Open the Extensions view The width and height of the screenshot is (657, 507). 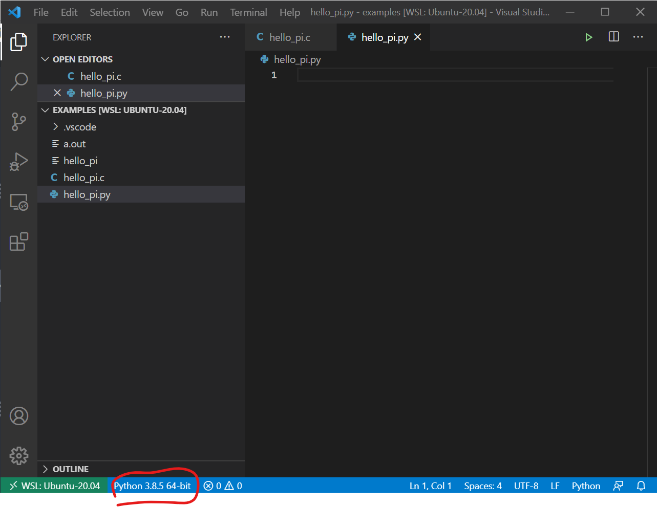(x=18, y=241)
